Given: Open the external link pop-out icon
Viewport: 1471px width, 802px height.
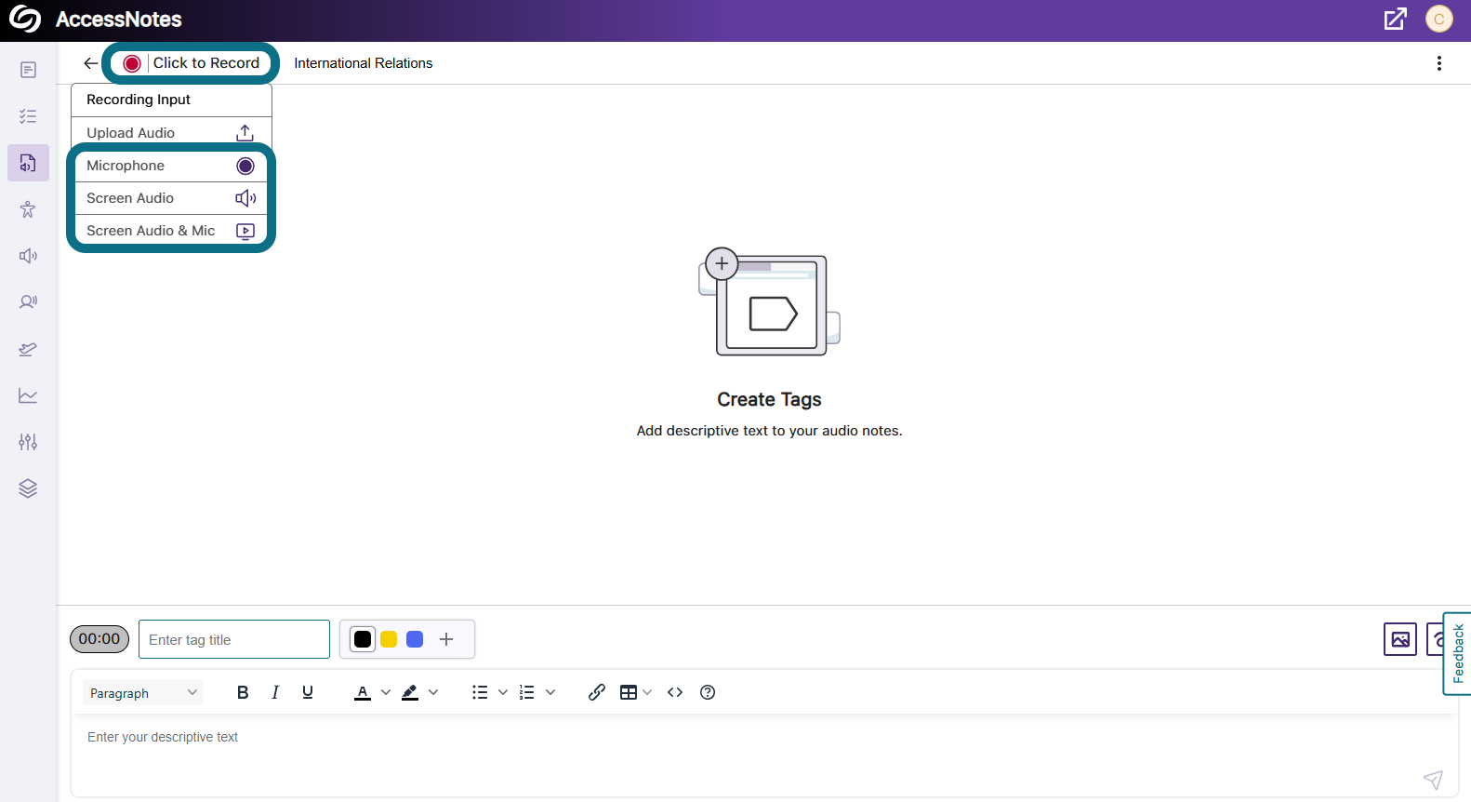Looking at the screenshot, I should pos(1395,19).
